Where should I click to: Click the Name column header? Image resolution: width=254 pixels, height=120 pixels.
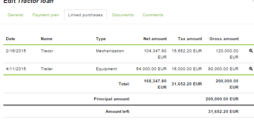[x=46, y=39]
